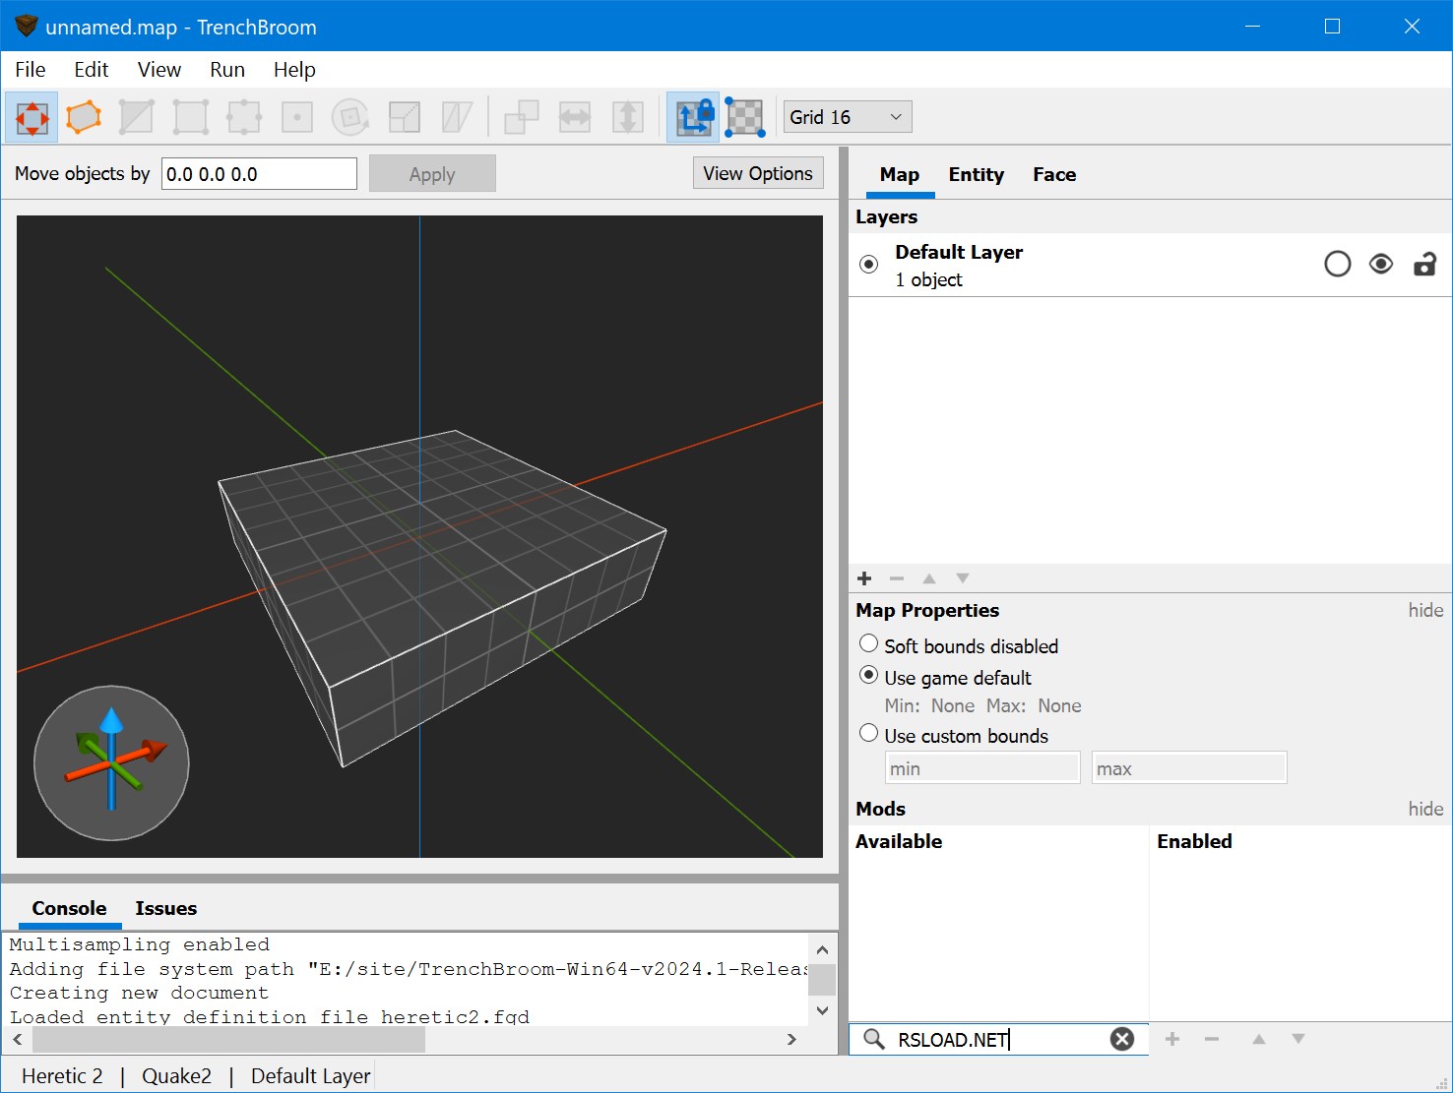Switch to the Entity tab
The width and height of the screenshot is (1453, 1093).
click(976, 174)
